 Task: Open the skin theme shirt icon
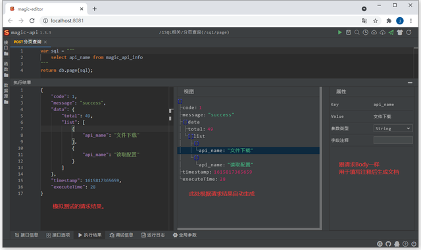[400, 32]
